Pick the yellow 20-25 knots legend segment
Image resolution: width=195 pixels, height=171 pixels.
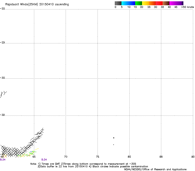145,3
